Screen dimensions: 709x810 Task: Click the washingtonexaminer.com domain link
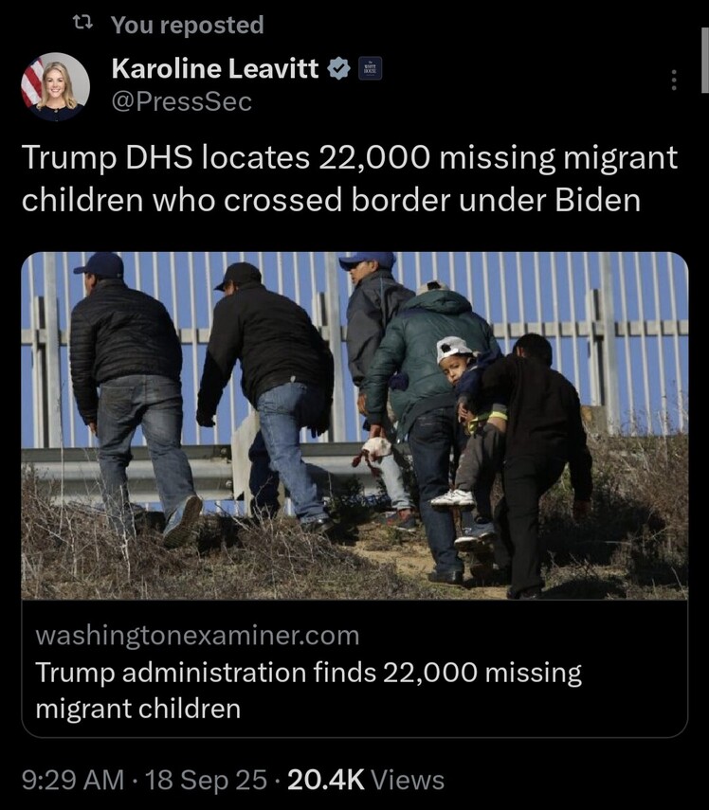(x=197, y=636)
